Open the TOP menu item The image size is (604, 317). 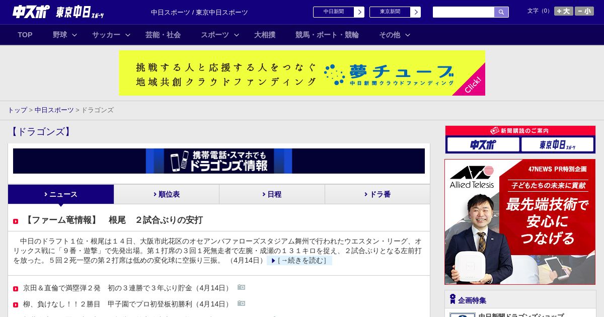pos(25,35)
